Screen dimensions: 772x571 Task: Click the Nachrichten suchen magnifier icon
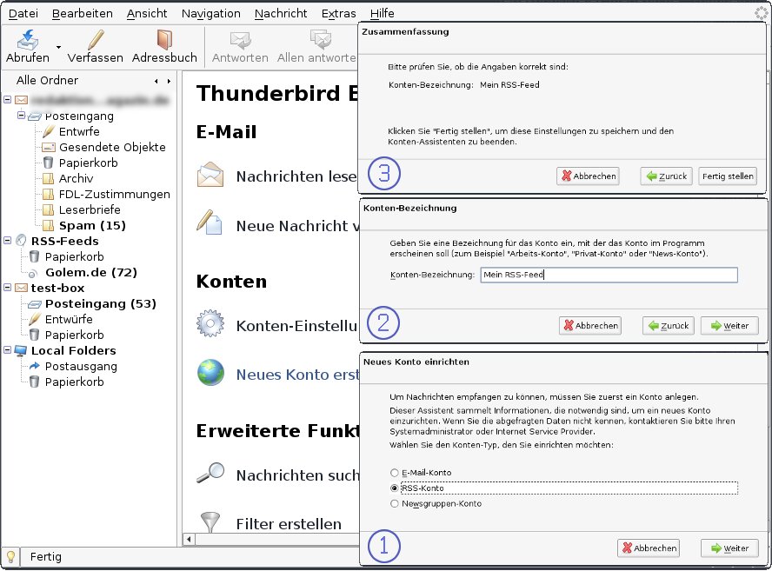tap(210, 473)
